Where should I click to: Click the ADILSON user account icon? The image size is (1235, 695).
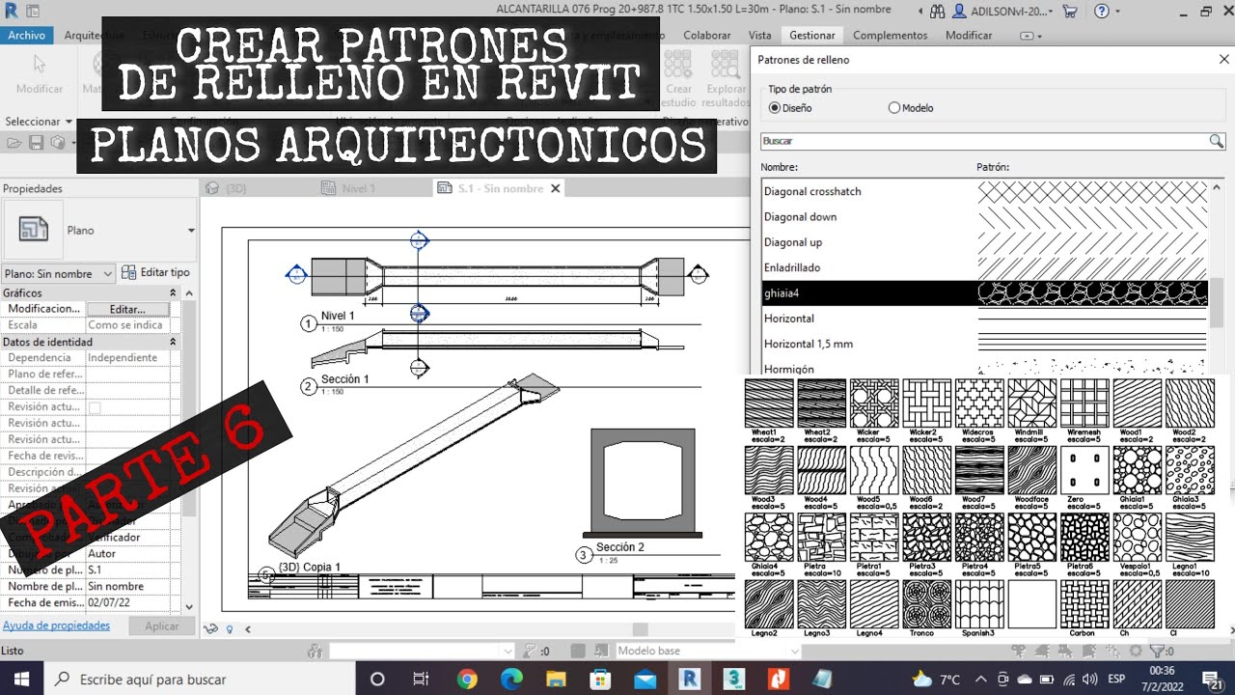coord(960,12)
